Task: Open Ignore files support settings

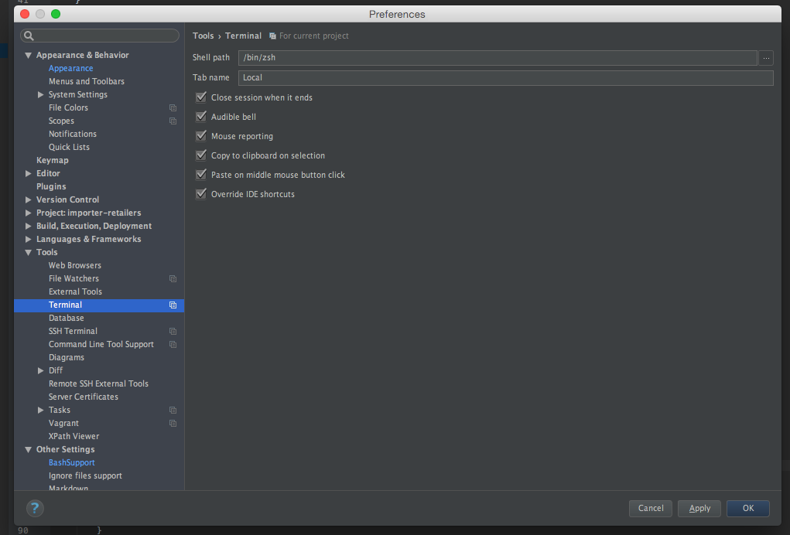Action: tap(85, 475)
